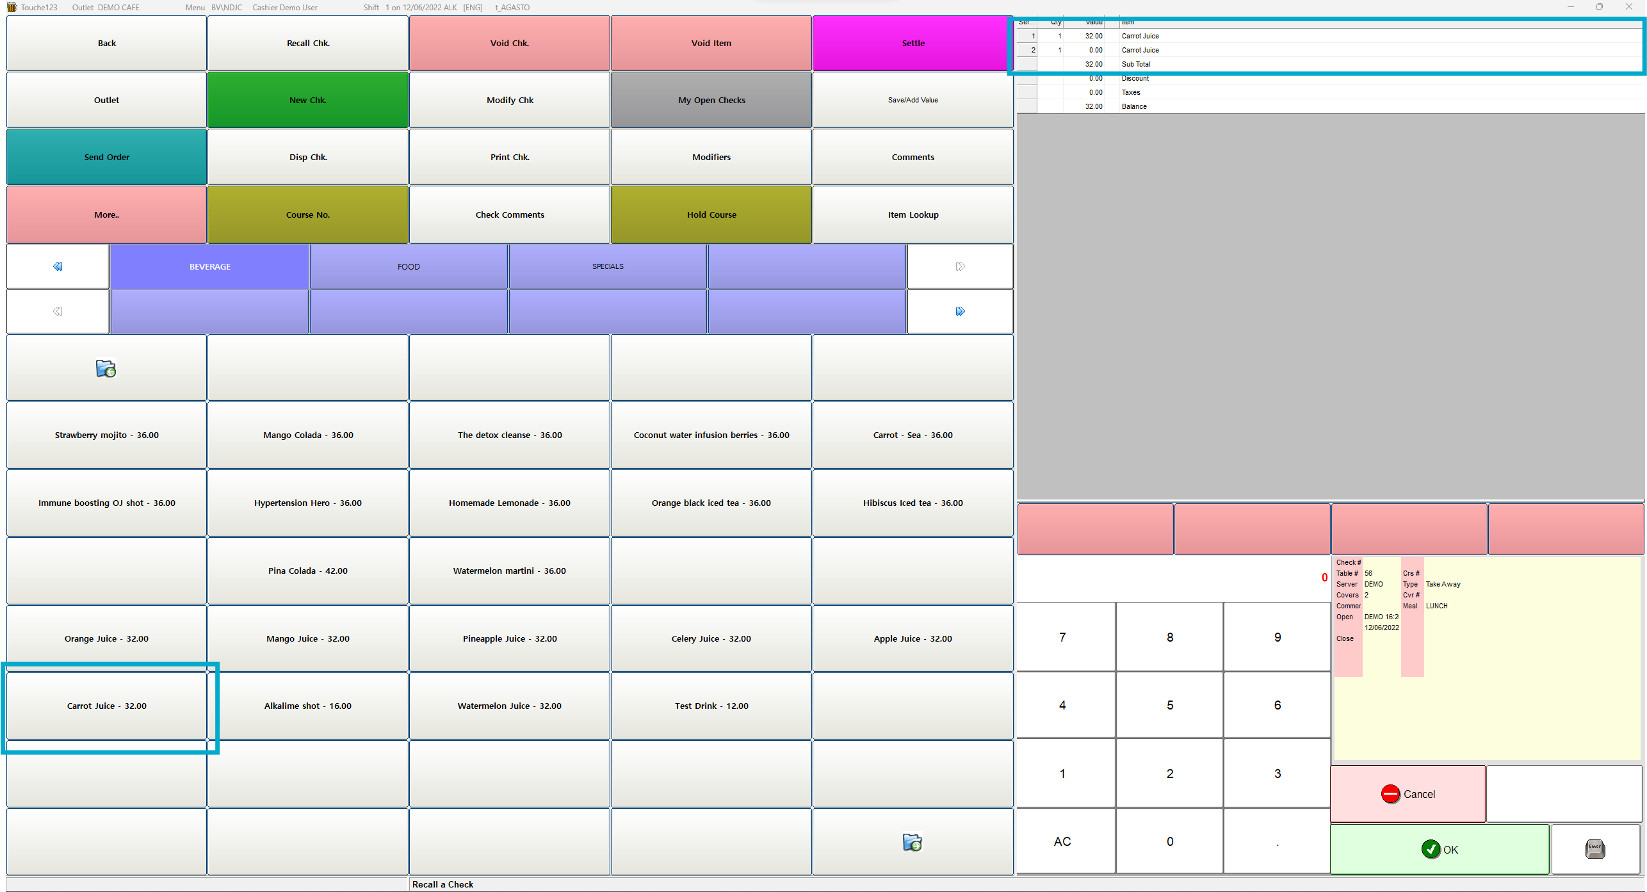Click the double right arrow in second category row
Image resolution: width=1647 pixels, height=892 pixels.
[x=960, y=311]
